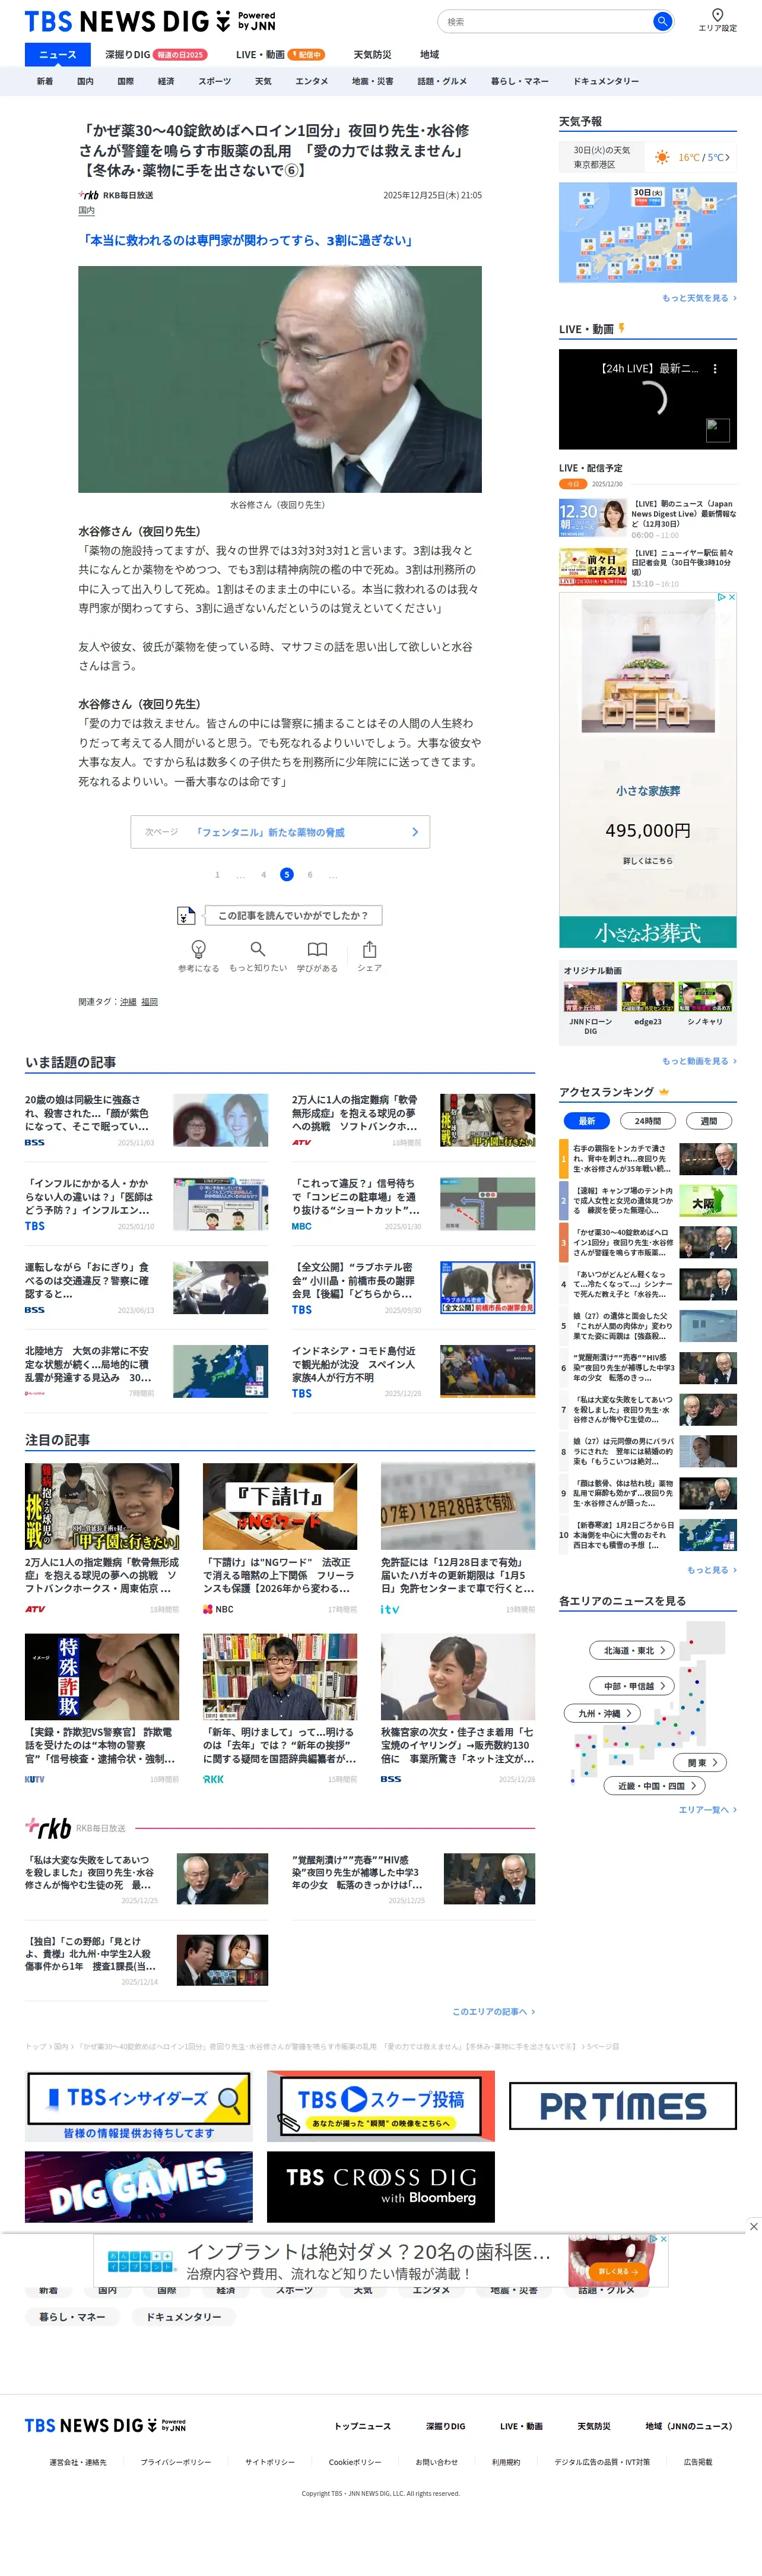Open the 利用規約 footer link
This screenshot has height=2576, width=762.
tap(506, 2461)
